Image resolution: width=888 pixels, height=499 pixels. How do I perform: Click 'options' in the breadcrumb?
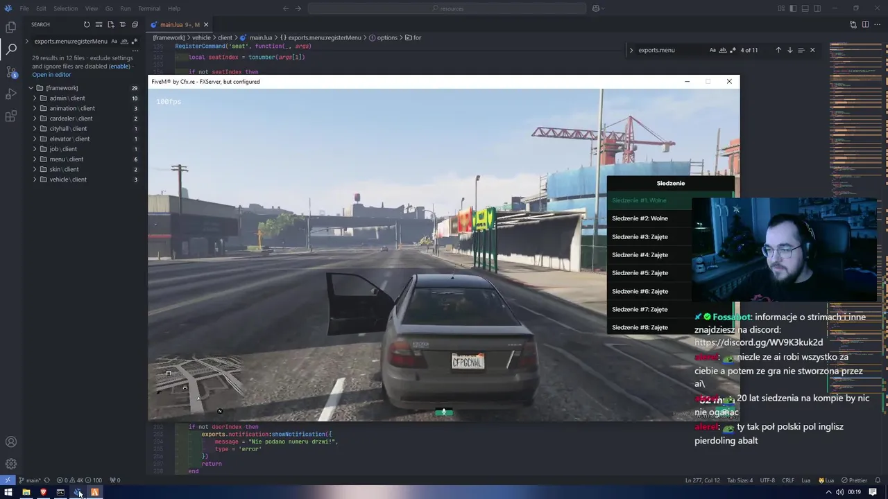387,37
